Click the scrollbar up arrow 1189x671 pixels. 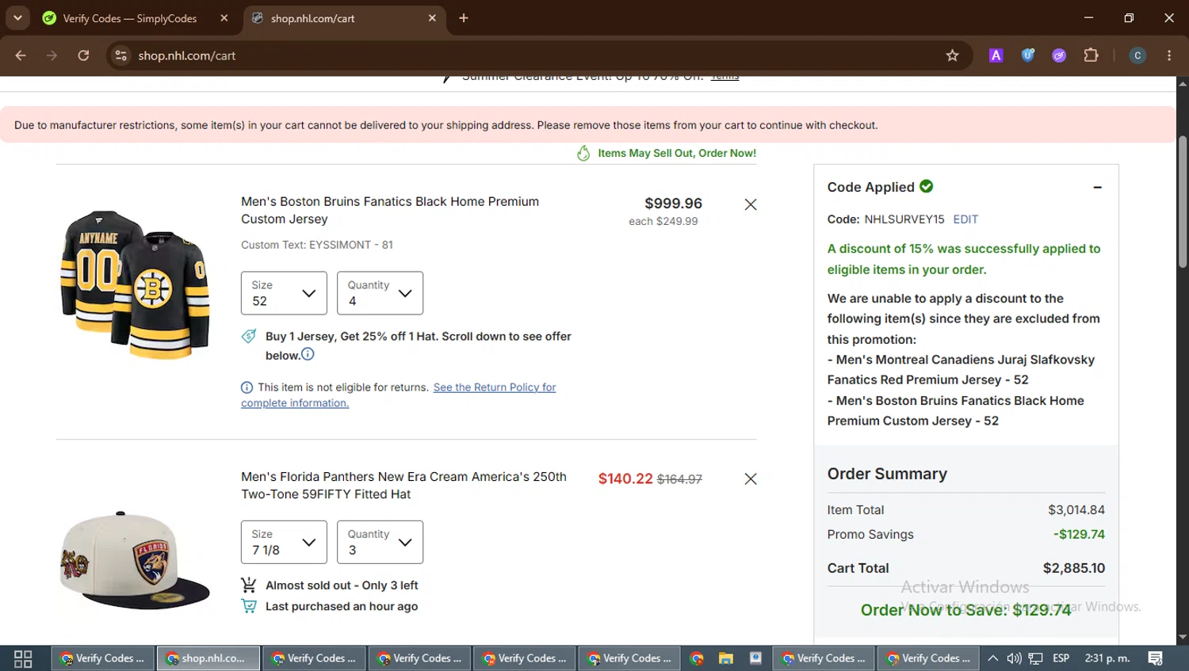[1183, 83]
